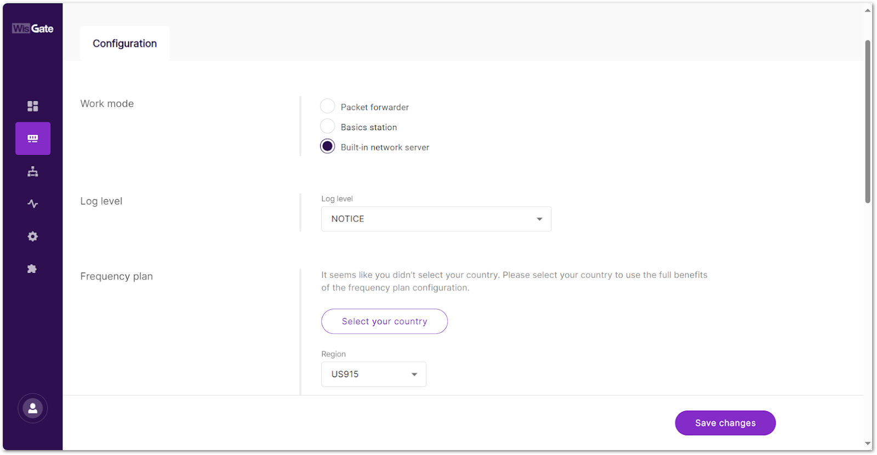Screen dimensions: 877x455
Task: Open the Log level NOTICE dropdown
Action: (x=436, y=219)
